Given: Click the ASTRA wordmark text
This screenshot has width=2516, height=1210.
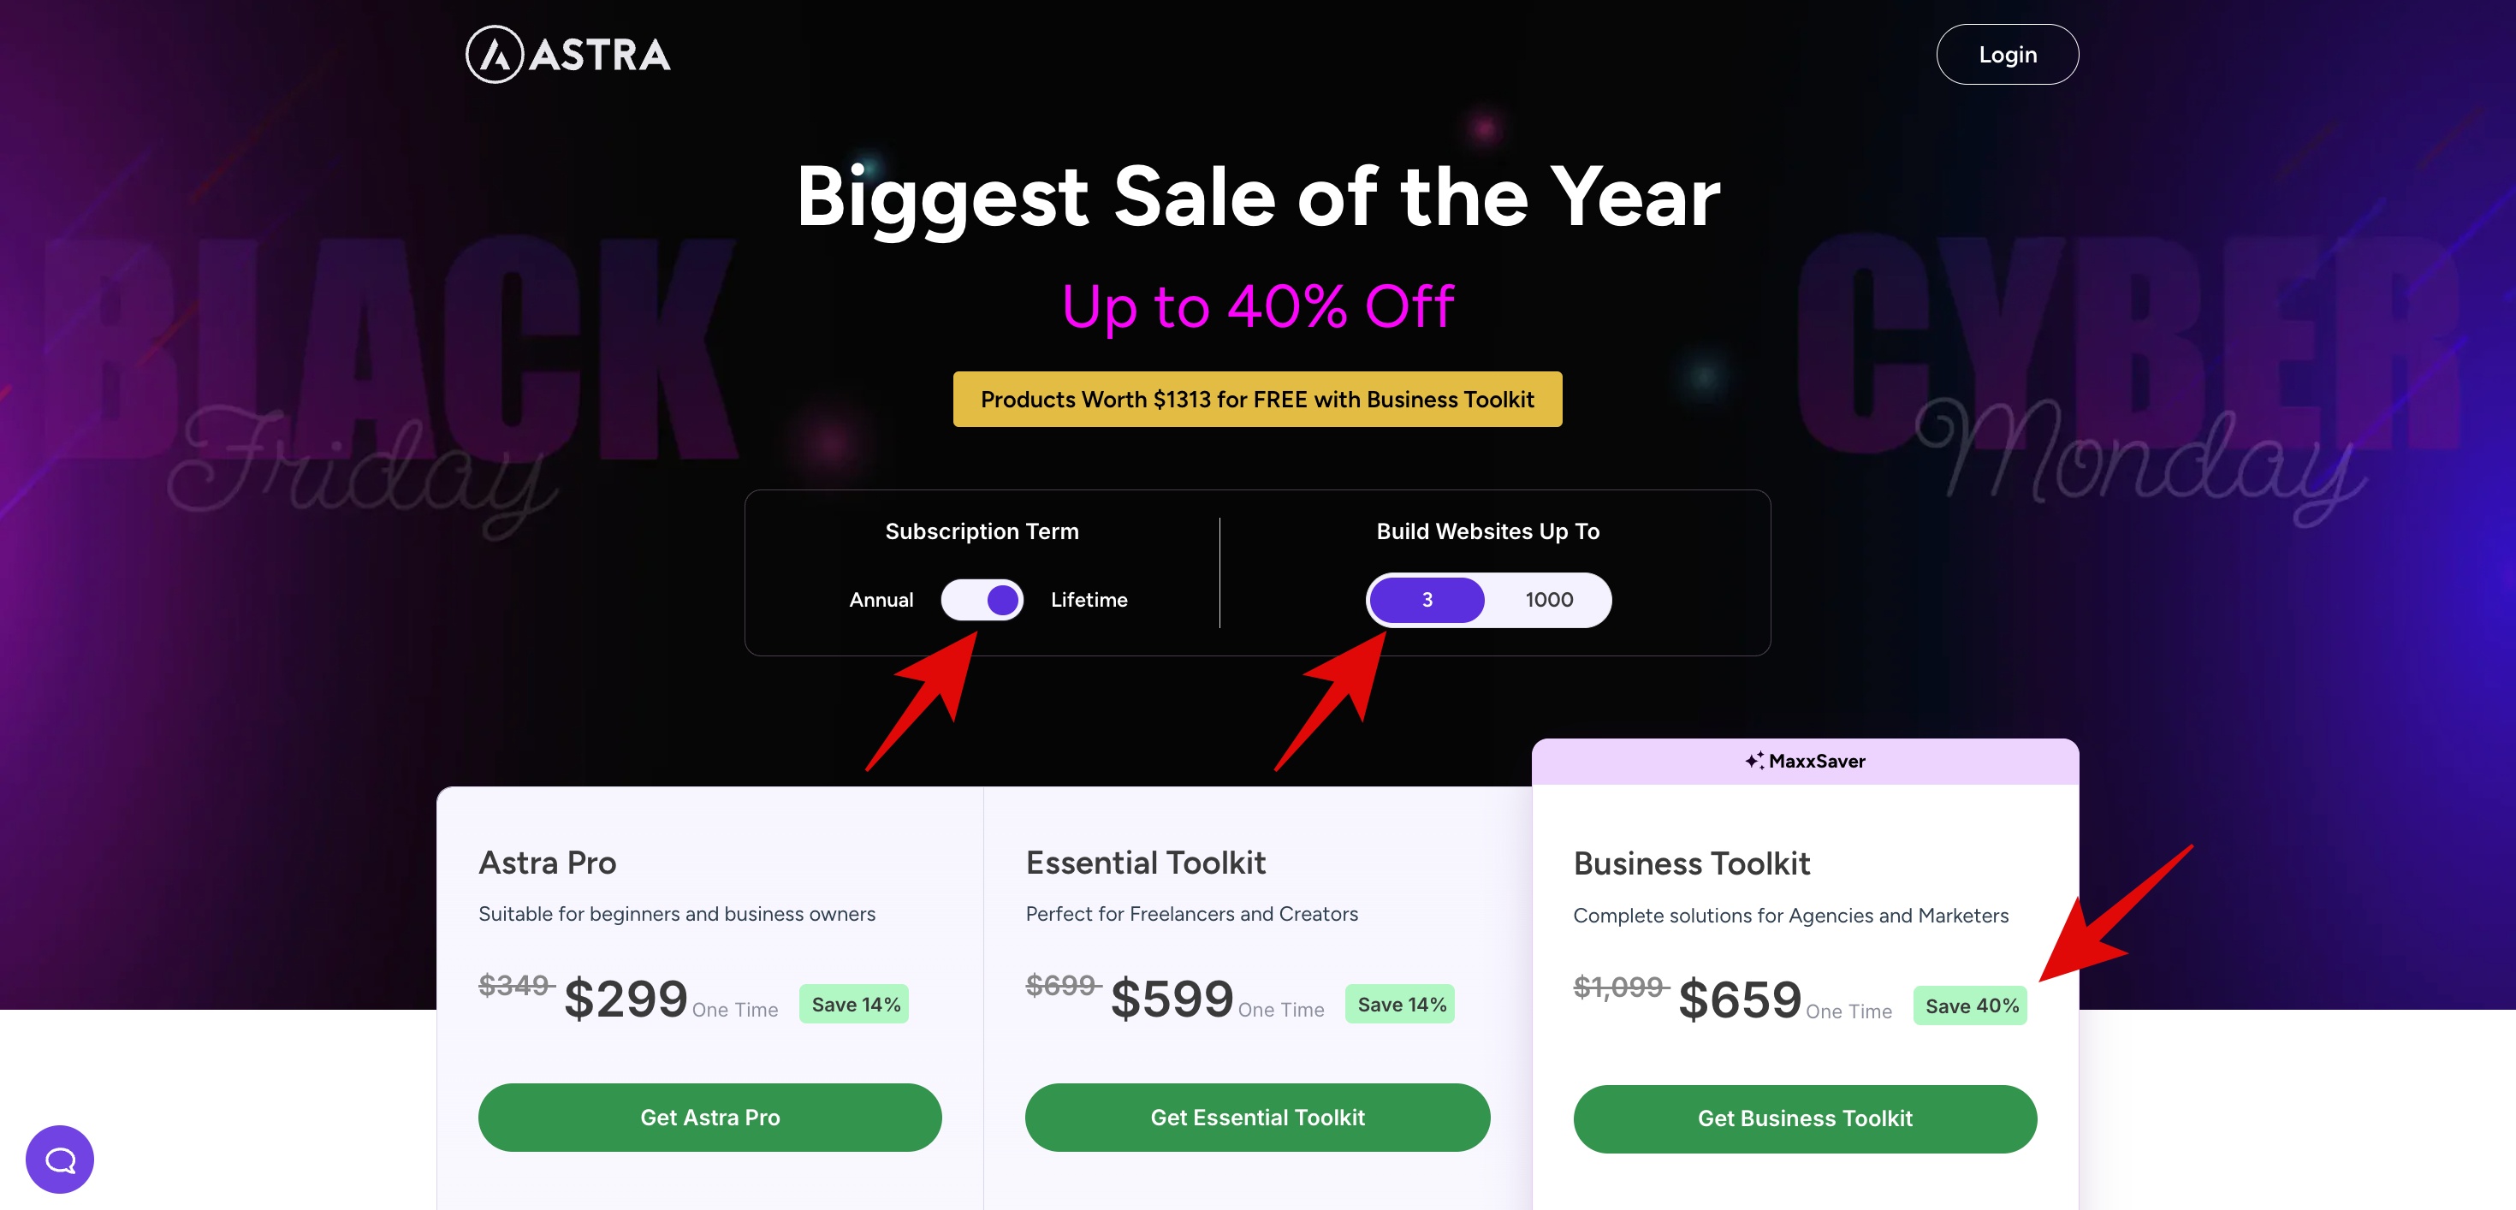Looking at the screenshot, I should (600, 56).
